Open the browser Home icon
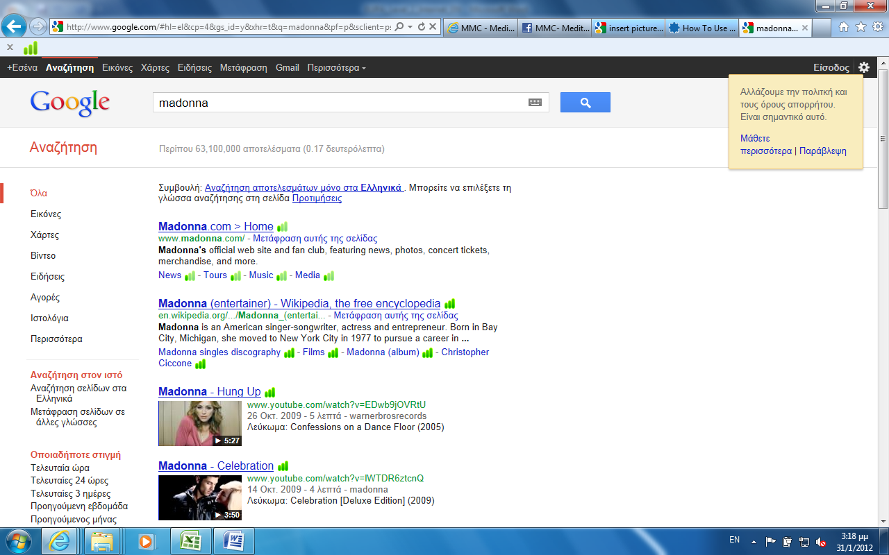This screenshot has width=889, height=555. tap(844, 27)
